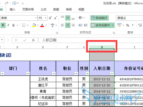Toggle Italic formatting
This screenshot has width=143, height=107.
[x=8, y=25]
